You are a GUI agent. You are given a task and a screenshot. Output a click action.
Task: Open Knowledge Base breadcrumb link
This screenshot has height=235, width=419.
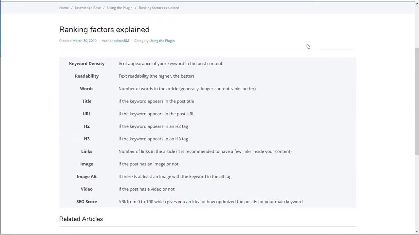click(x=88, y=8)
